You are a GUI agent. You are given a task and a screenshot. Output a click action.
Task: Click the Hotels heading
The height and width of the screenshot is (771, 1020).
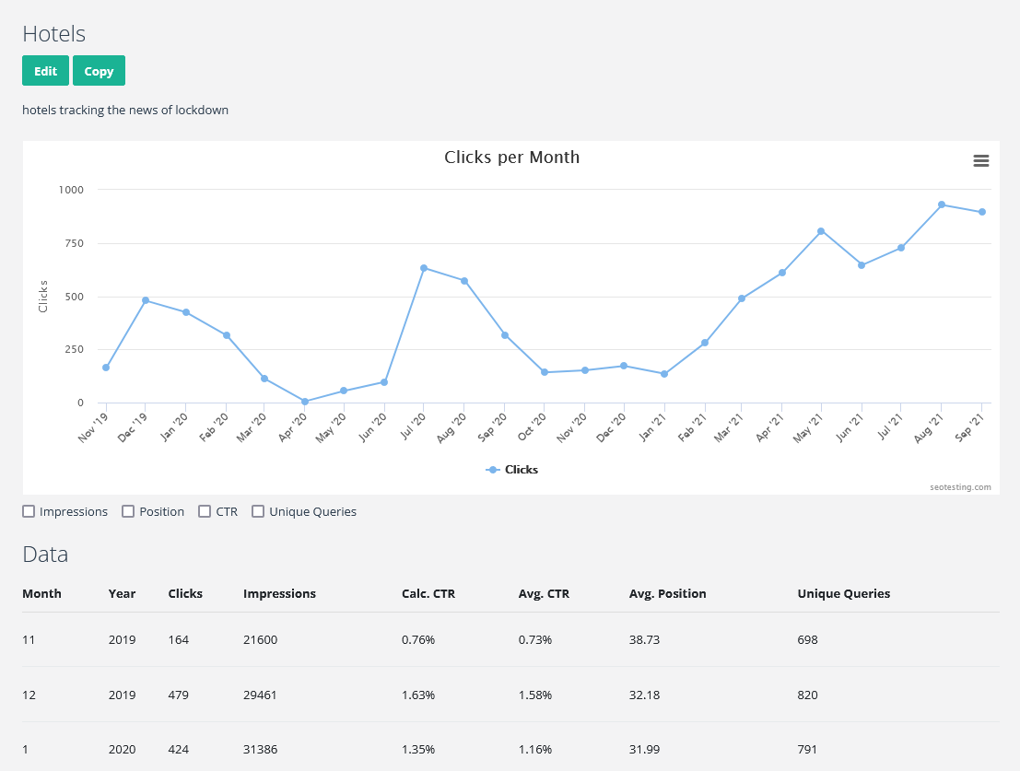tap(53, 33)
